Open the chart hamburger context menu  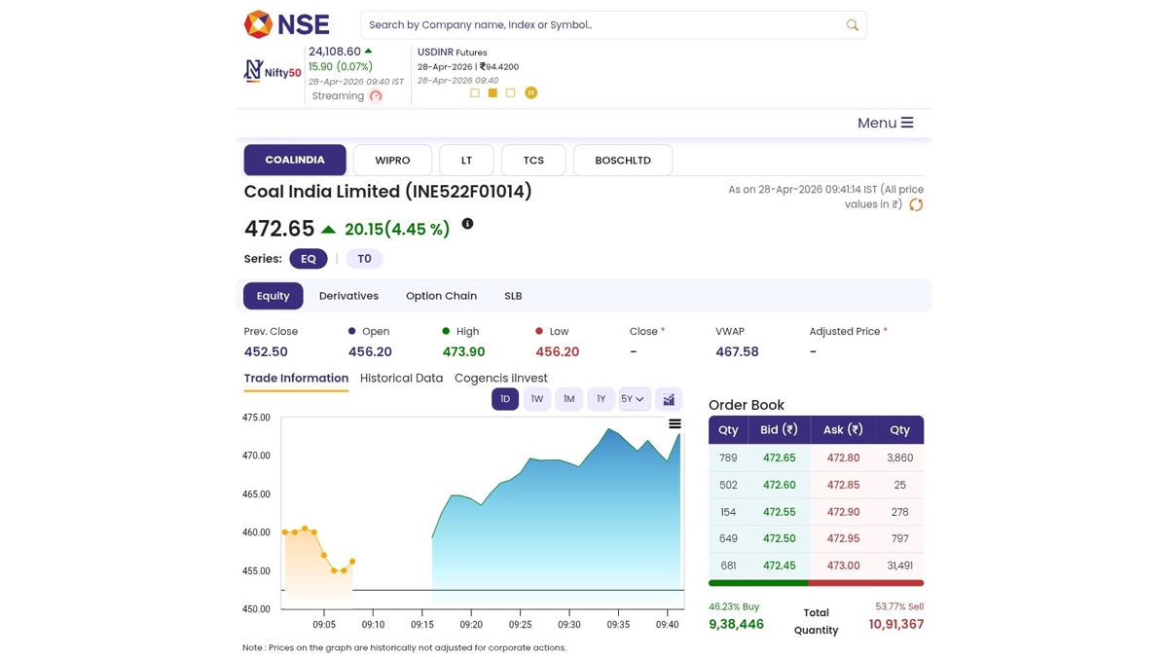pos(675,424)
